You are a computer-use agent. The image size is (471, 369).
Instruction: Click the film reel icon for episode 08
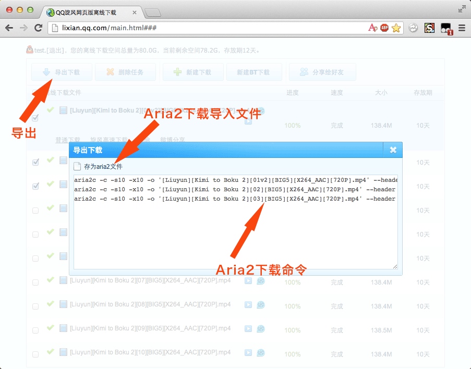click(261, 305)
